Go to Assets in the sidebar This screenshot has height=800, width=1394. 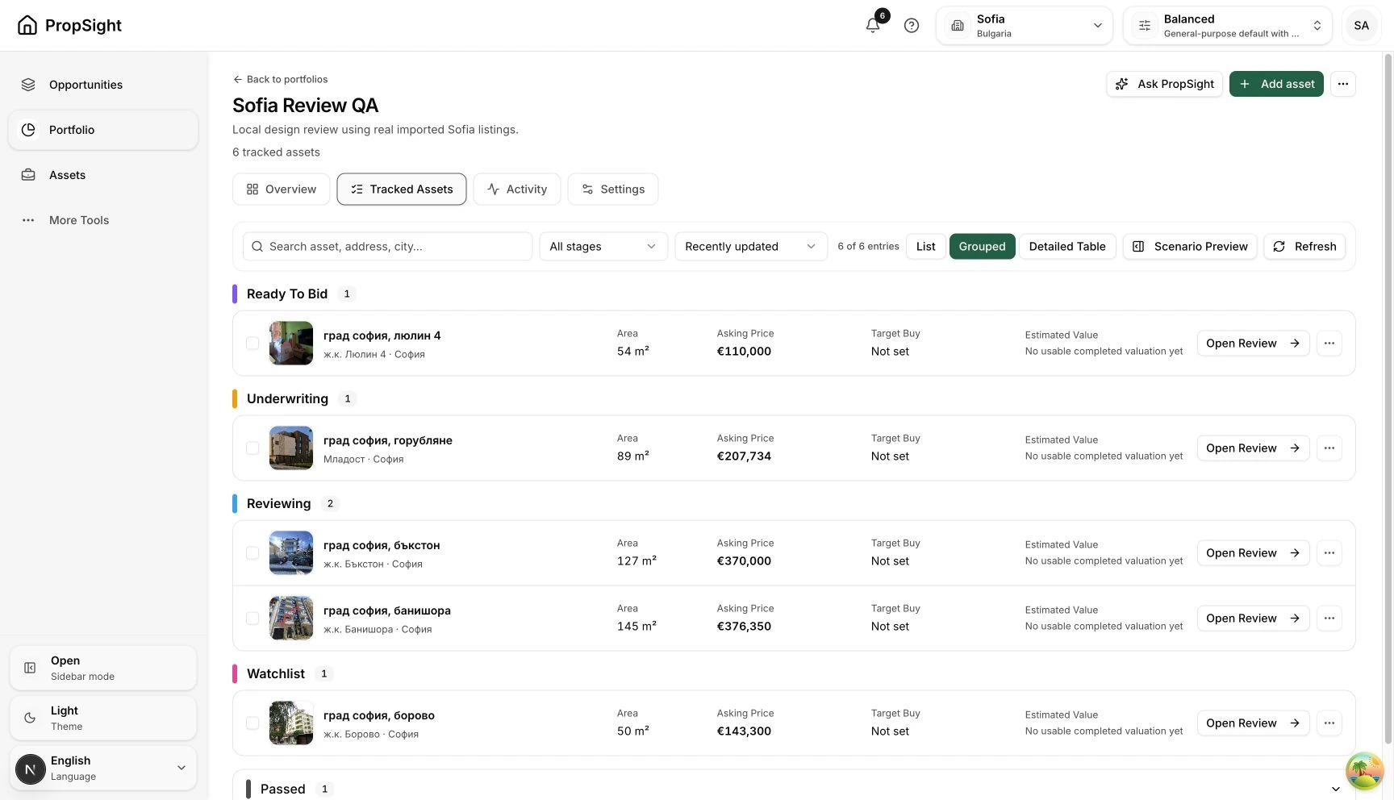coord(103,175)
